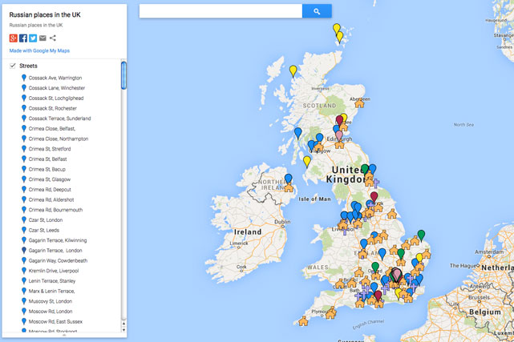Share map via Google Plus icon
Image resolution: width=514 pixels, height=342 pixels.
pos(13,38)
